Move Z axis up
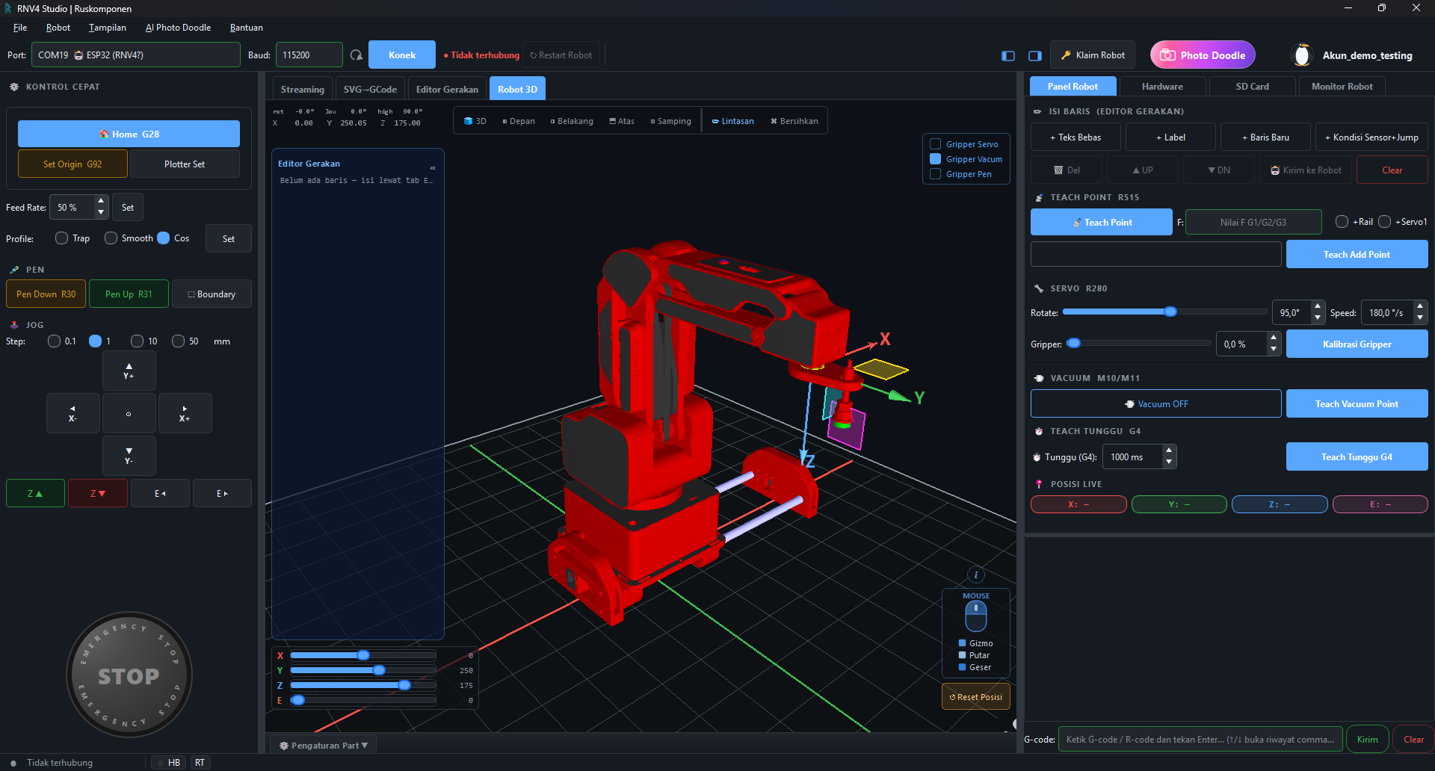The height and width of the screenshot is (771, 1435). click(x=35, y=494)
